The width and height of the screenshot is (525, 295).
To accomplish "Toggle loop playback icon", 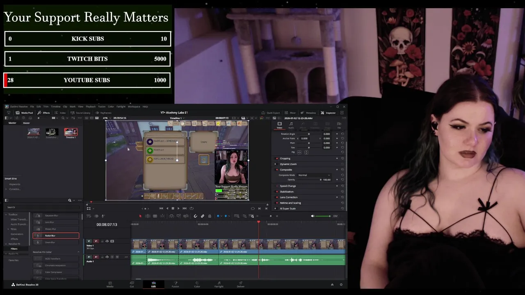I will (192, 208).
